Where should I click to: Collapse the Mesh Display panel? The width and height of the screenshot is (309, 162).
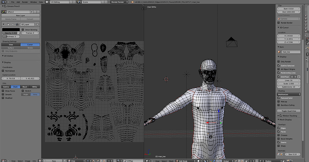pyautogui.click(x=278, y=119)
